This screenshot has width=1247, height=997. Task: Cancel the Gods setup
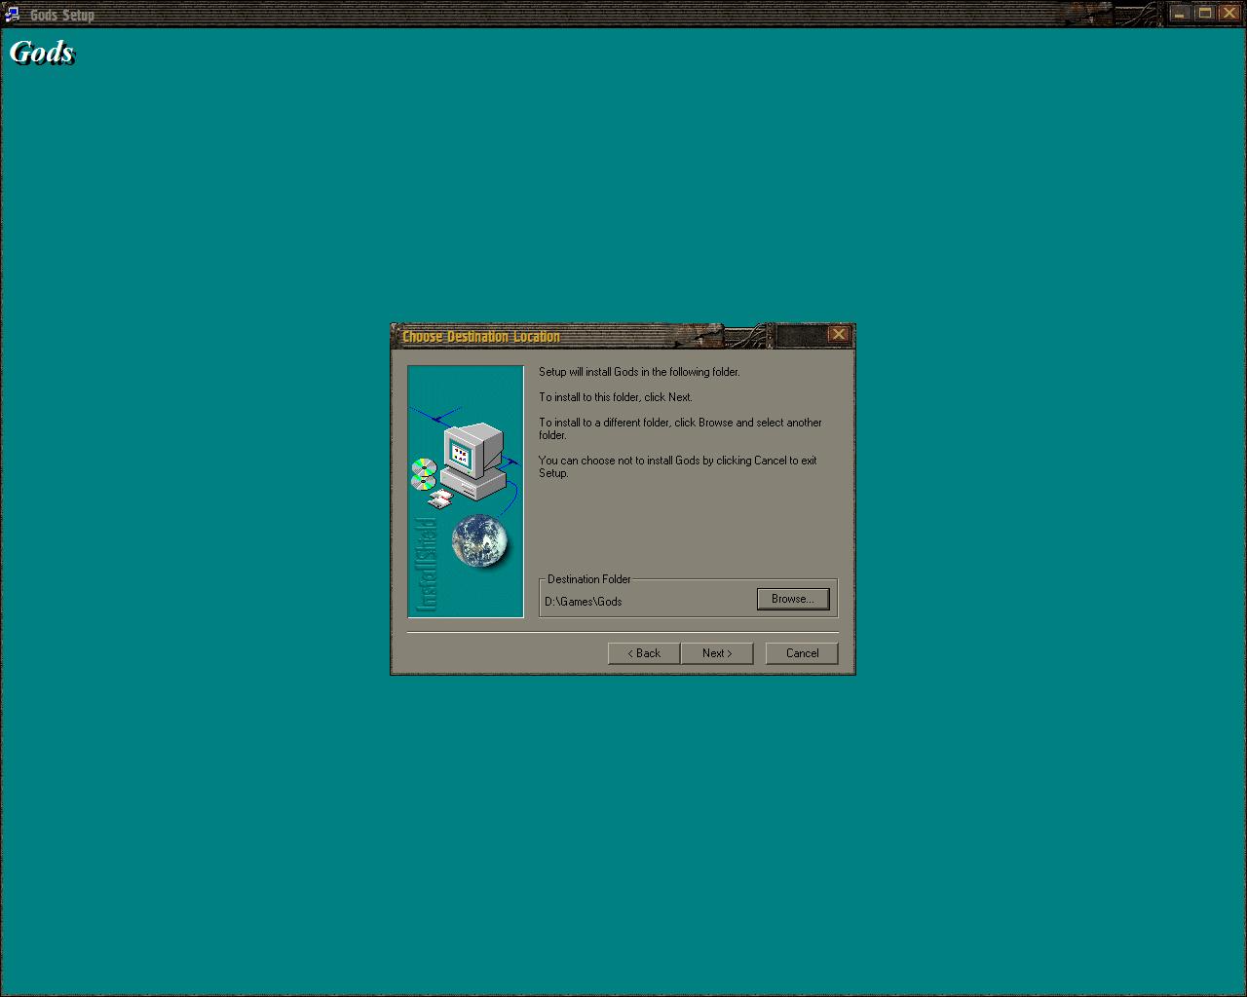(802, 653)
